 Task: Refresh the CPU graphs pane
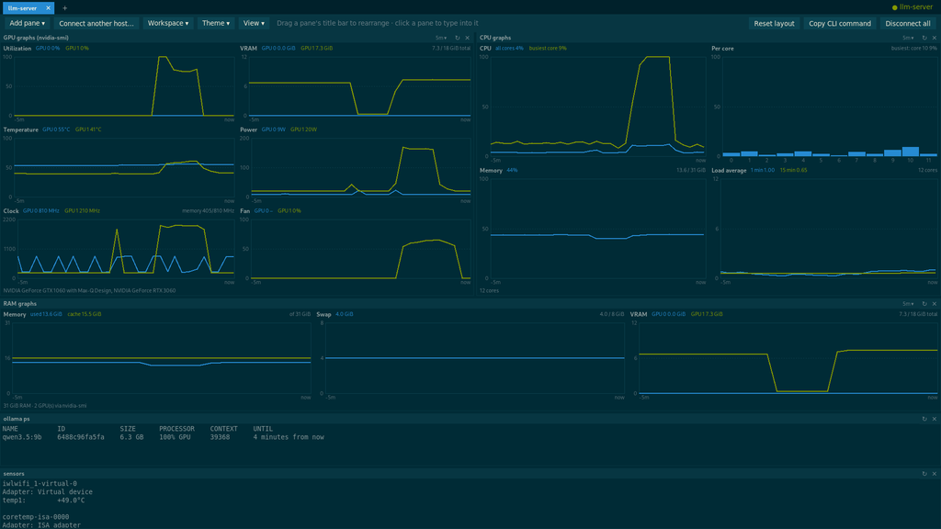924,38
